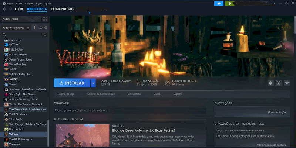Click the Stick Fight: The Game icon

tap(6, 94)
